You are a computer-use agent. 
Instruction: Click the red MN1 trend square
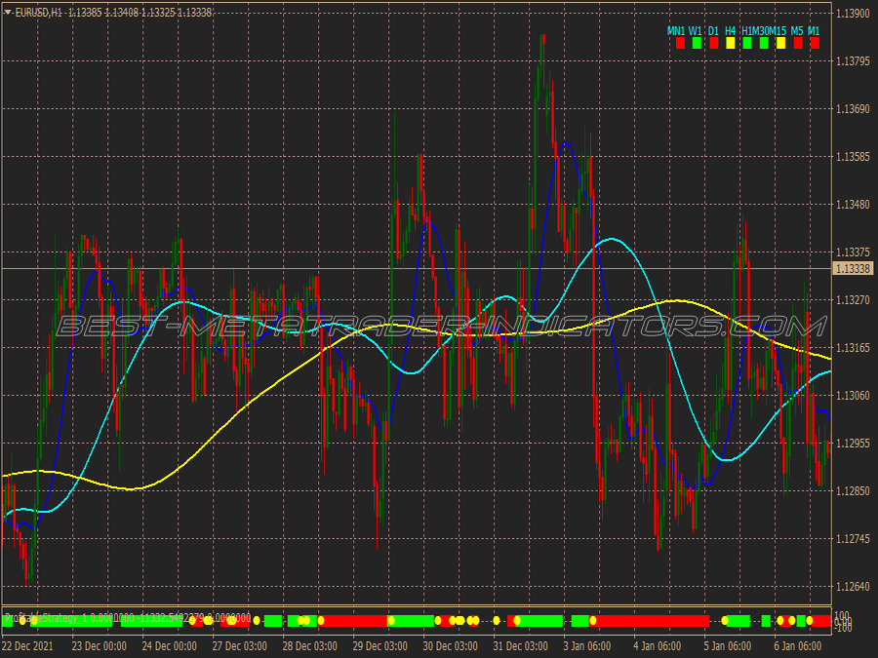680,43
